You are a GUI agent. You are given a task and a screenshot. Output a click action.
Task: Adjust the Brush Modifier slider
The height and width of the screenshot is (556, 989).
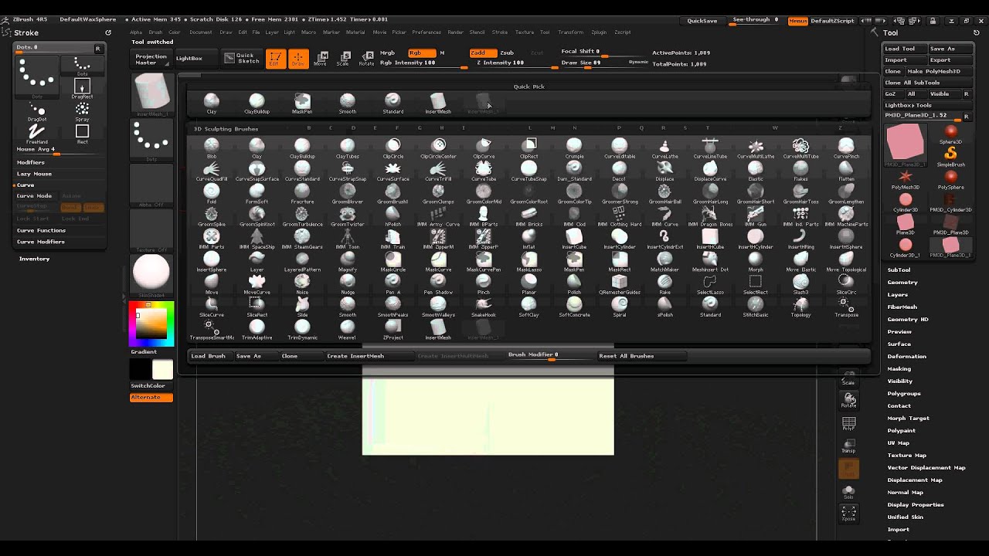click(550, 355)
